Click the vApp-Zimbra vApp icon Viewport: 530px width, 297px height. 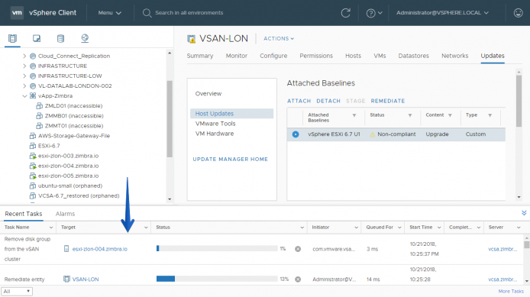(33, 95)
